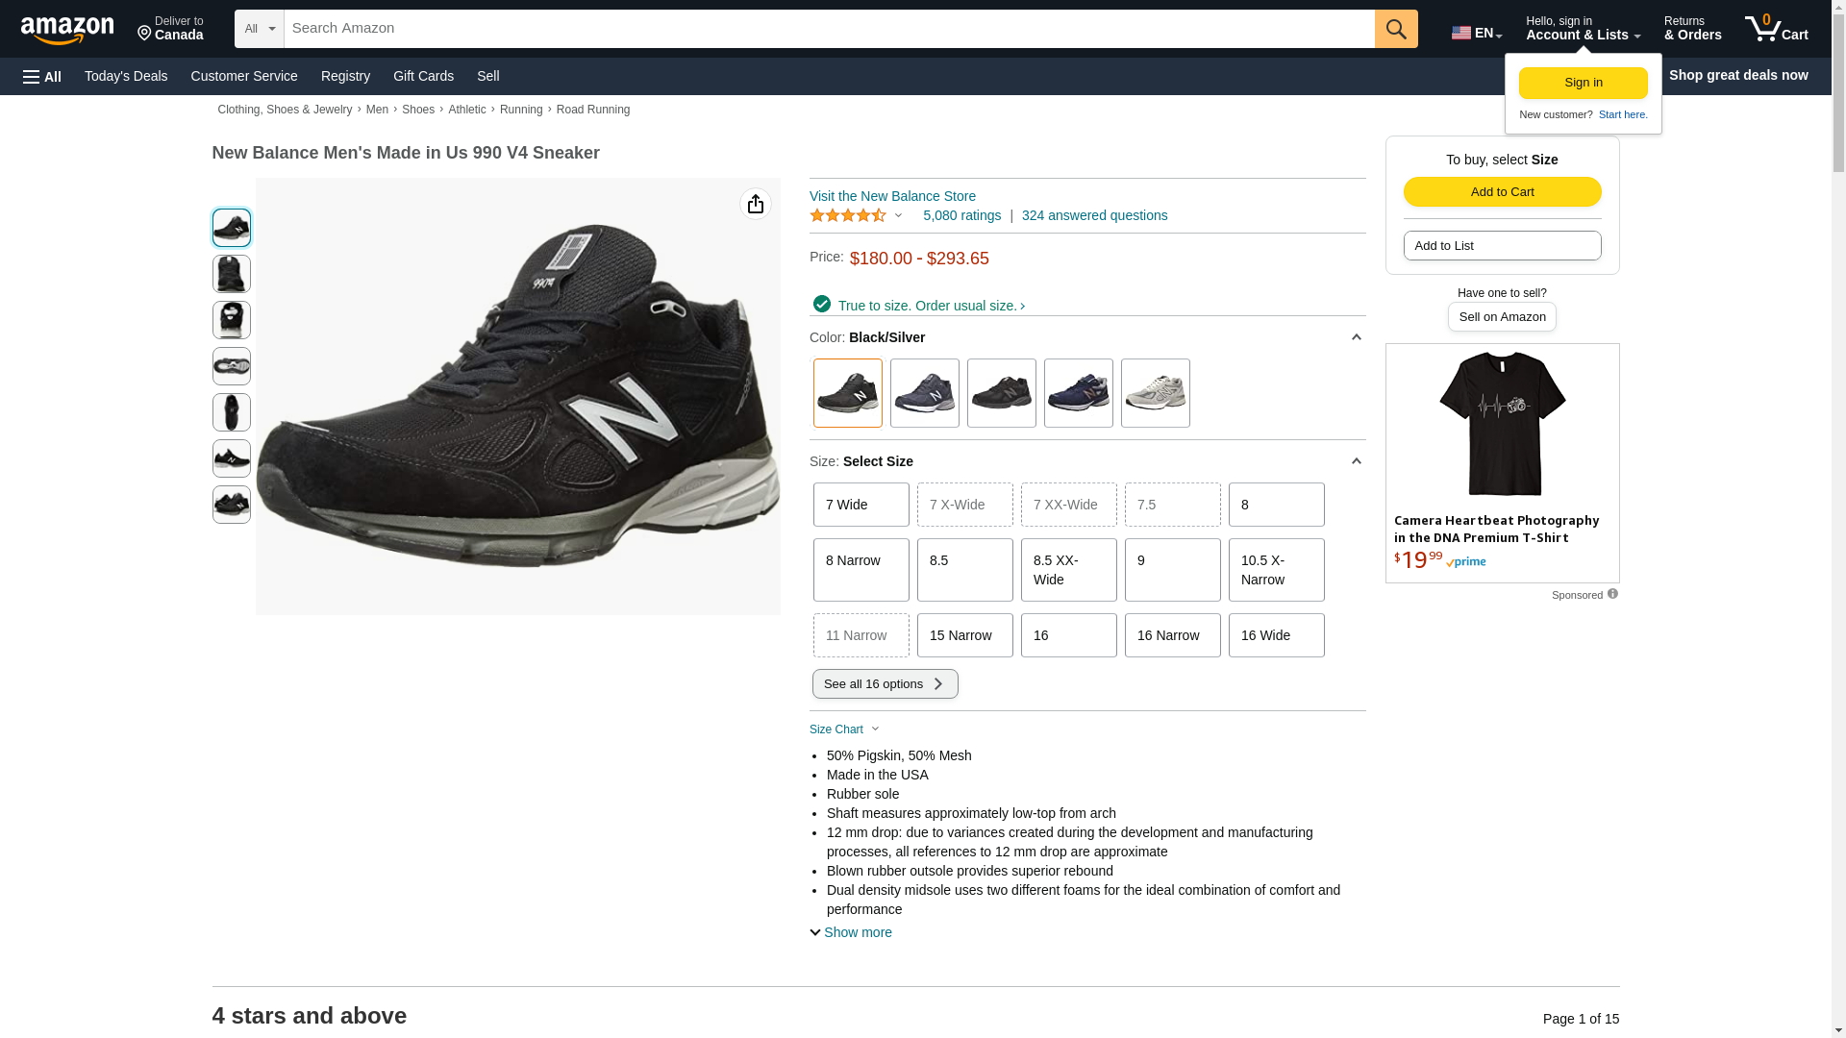The image size is (1846, 1038).
Task: Click the Deliver to Canada location icon
Action: click(145, 35)
